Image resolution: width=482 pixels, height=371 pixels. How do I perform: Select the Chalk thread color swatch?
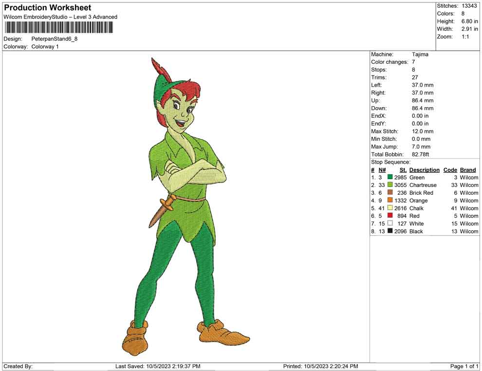coord(390,208)
